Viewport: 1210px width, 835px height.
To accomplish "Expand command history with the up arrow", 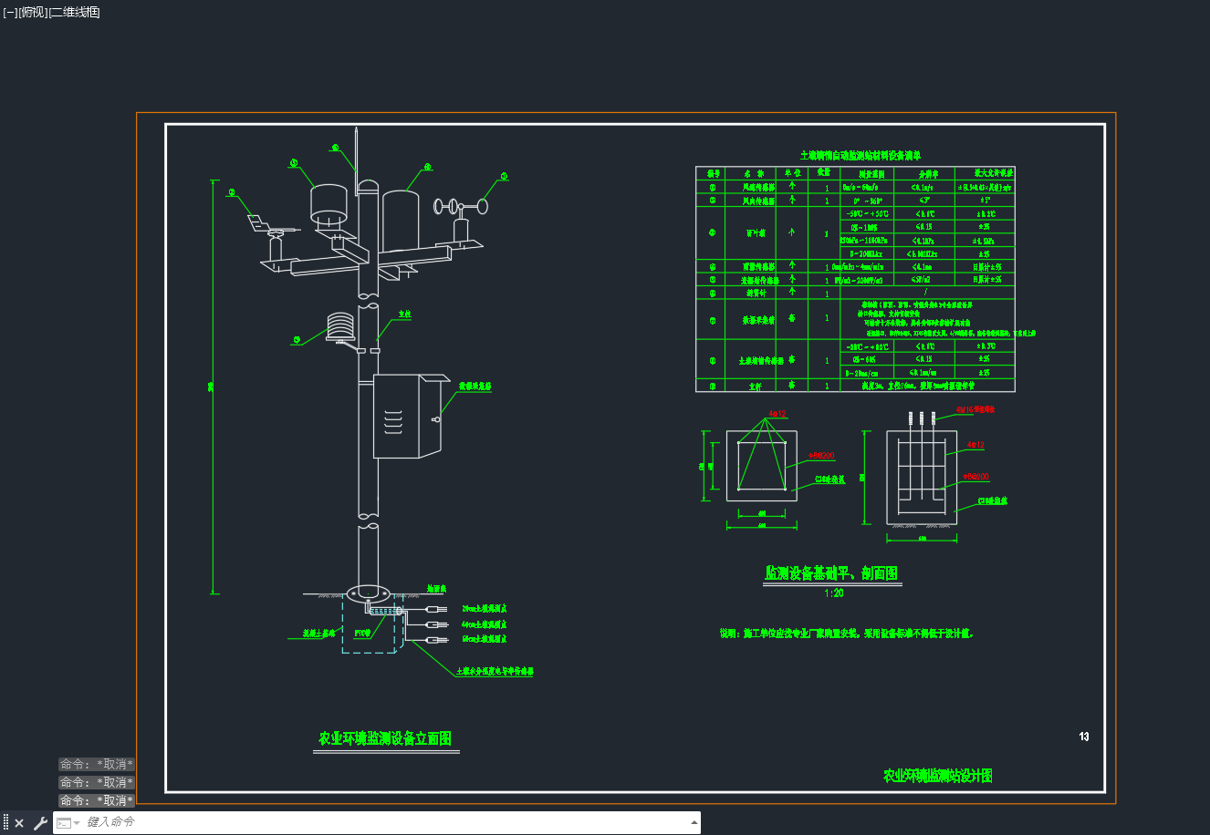I will pos(694,822).
